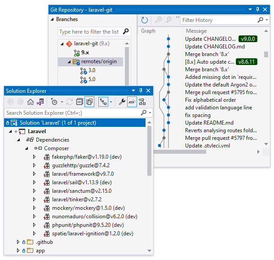Open Pending Changes Filter dropdown arrow

[x=62, y=102]
